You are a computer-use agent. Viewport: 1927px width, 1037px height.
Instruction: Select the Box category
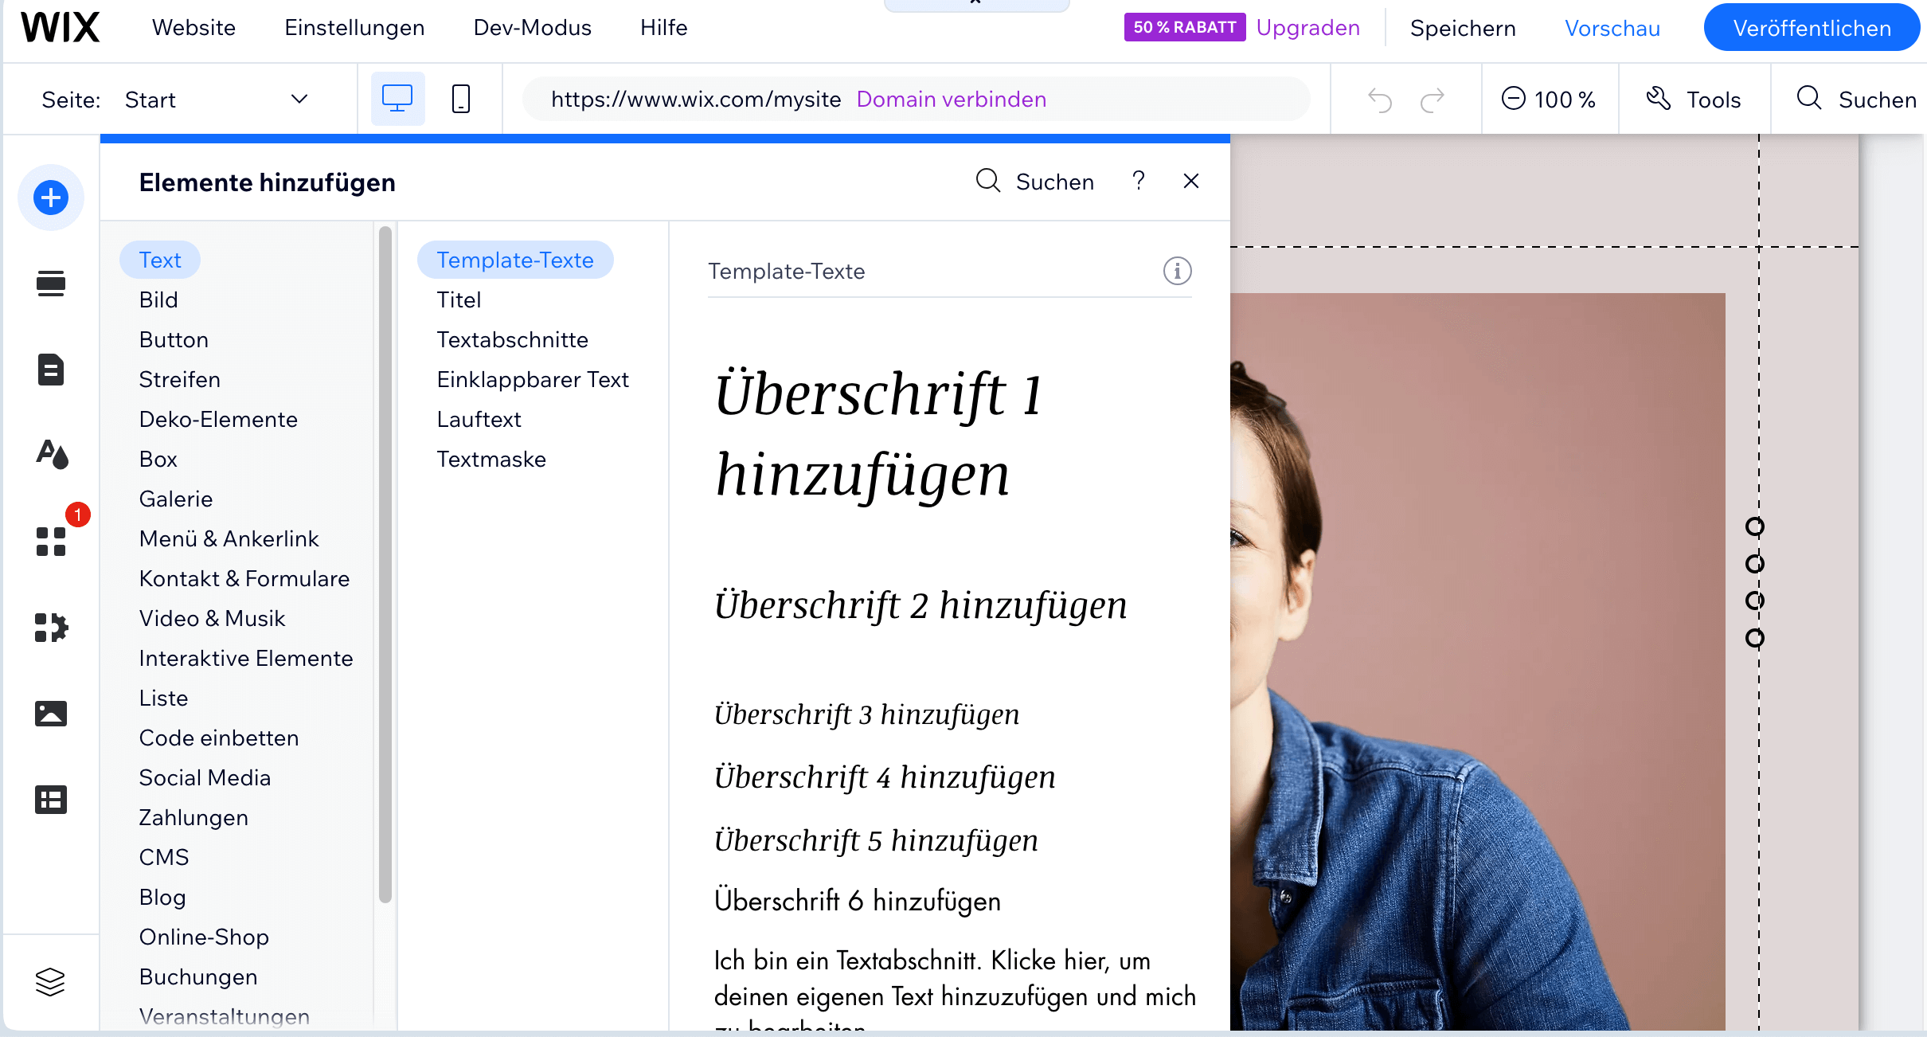(158, 459)
